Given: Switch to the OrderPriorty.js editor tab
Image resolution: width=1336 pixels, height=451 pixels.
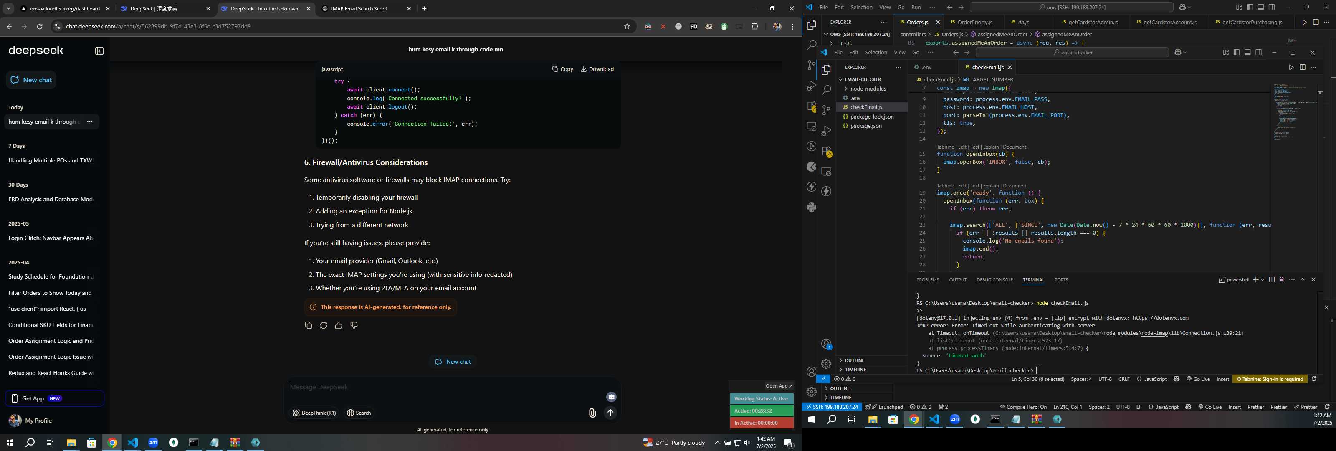Looking at the screenshot, I should (x=974, y=22).
